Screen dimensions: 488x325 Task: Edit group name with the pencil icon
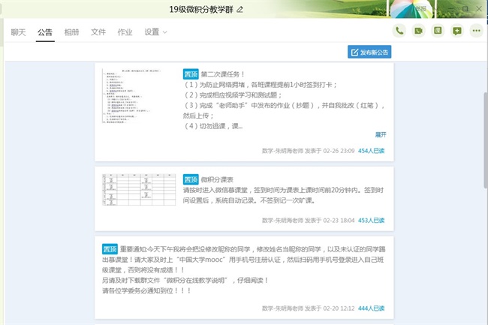[x=240, y=9]
